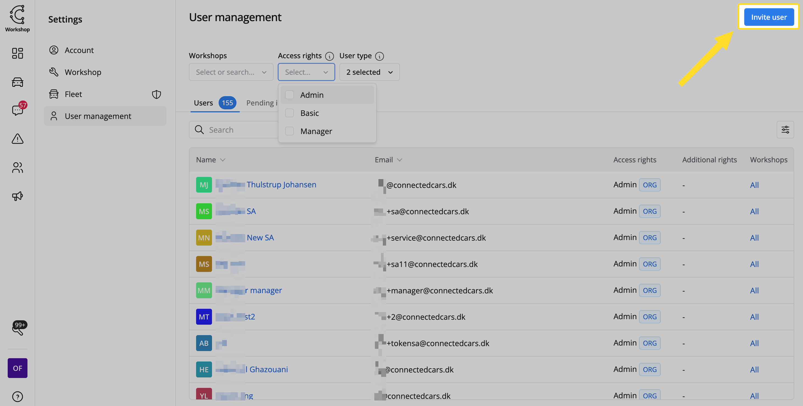Open the Fleet settings menu item
This screenshot has width=803, height=406.
coord(74,94)
